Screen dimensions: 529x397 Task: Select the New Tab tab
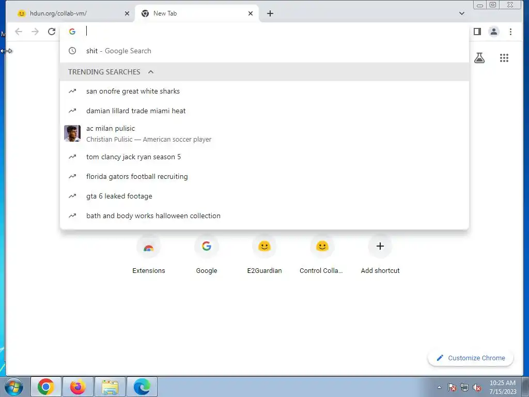197,13
